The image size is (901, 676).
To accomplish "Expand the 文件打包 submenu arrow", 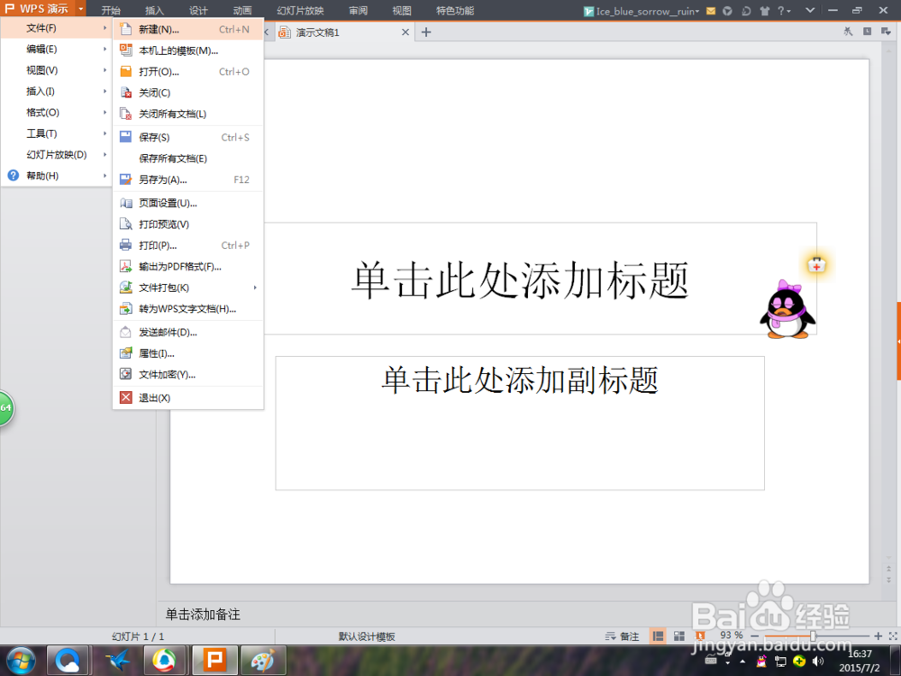I will [x=255, y=288].
